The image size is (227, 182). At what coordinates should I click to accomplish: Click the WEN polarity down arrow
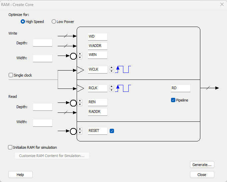(x=80, y=58)
